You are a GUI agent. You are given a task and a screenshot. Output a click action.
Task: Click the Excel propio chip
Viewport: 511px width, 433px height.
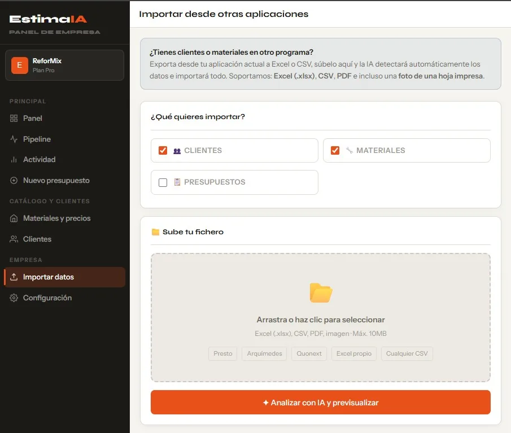click(354, 353)
